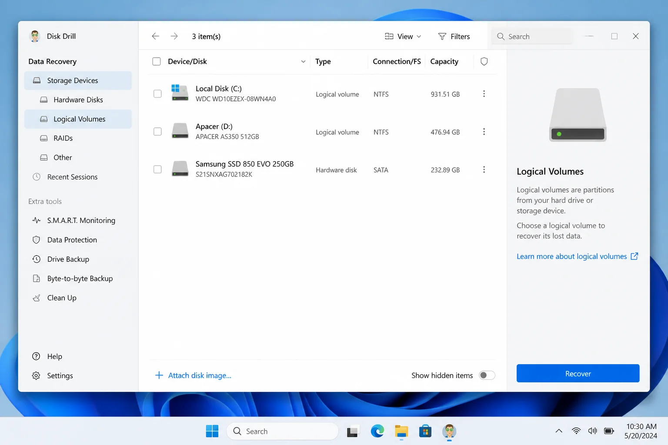Image resolution: width=668 pixels, height=445 pixels.
Task: Click the external link icon after Learn more
Action: tap(635, 256)
